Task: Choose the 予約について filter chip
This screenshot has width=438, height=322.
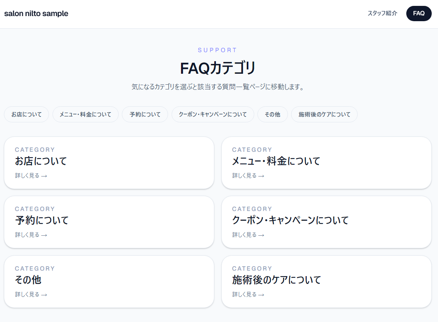Action: [145, 115]
